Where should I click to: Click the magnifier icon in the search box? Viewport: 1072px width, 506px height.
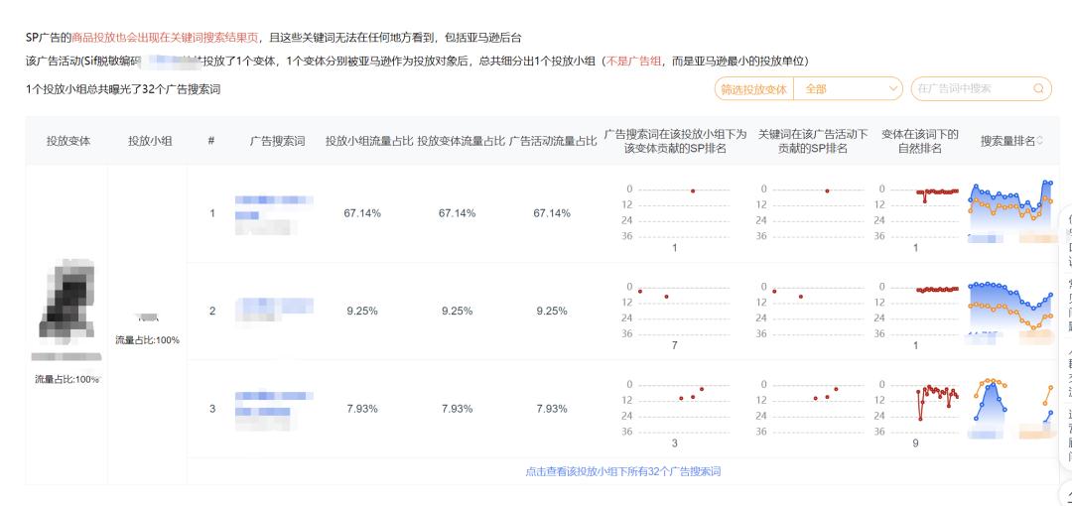click(1038, 89)
